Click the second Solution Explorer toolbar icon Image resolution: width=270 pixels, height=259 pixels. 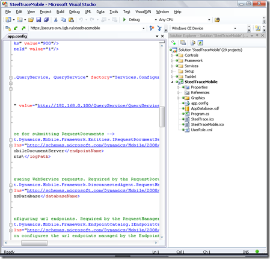[183, 43]
